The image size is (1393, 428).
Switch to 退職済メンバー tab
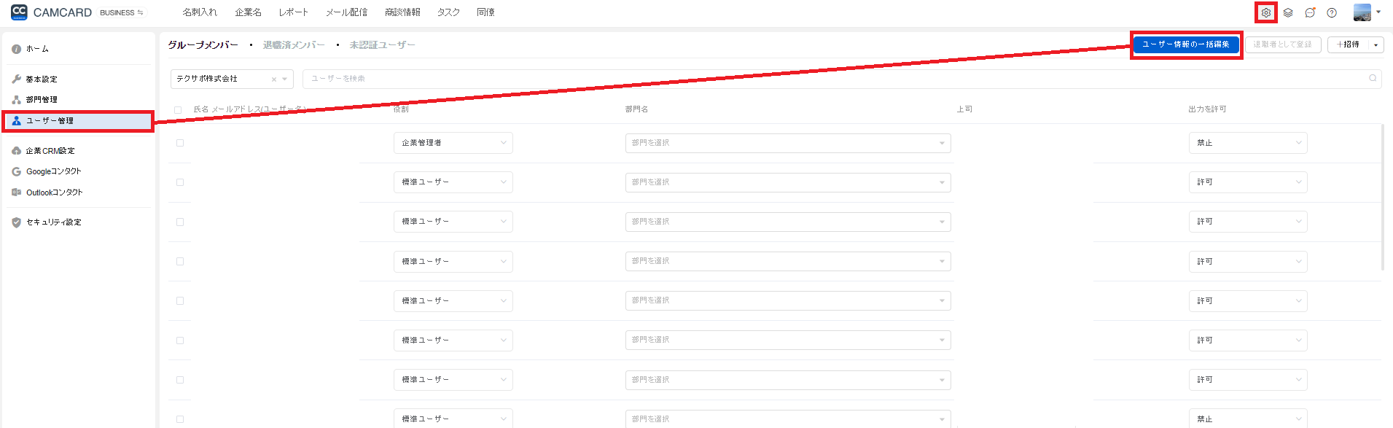click(294, 45)
